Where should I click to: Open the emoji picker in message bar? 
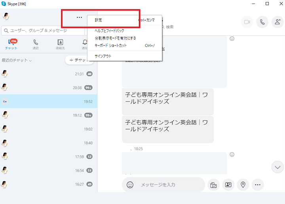(130, 185)
